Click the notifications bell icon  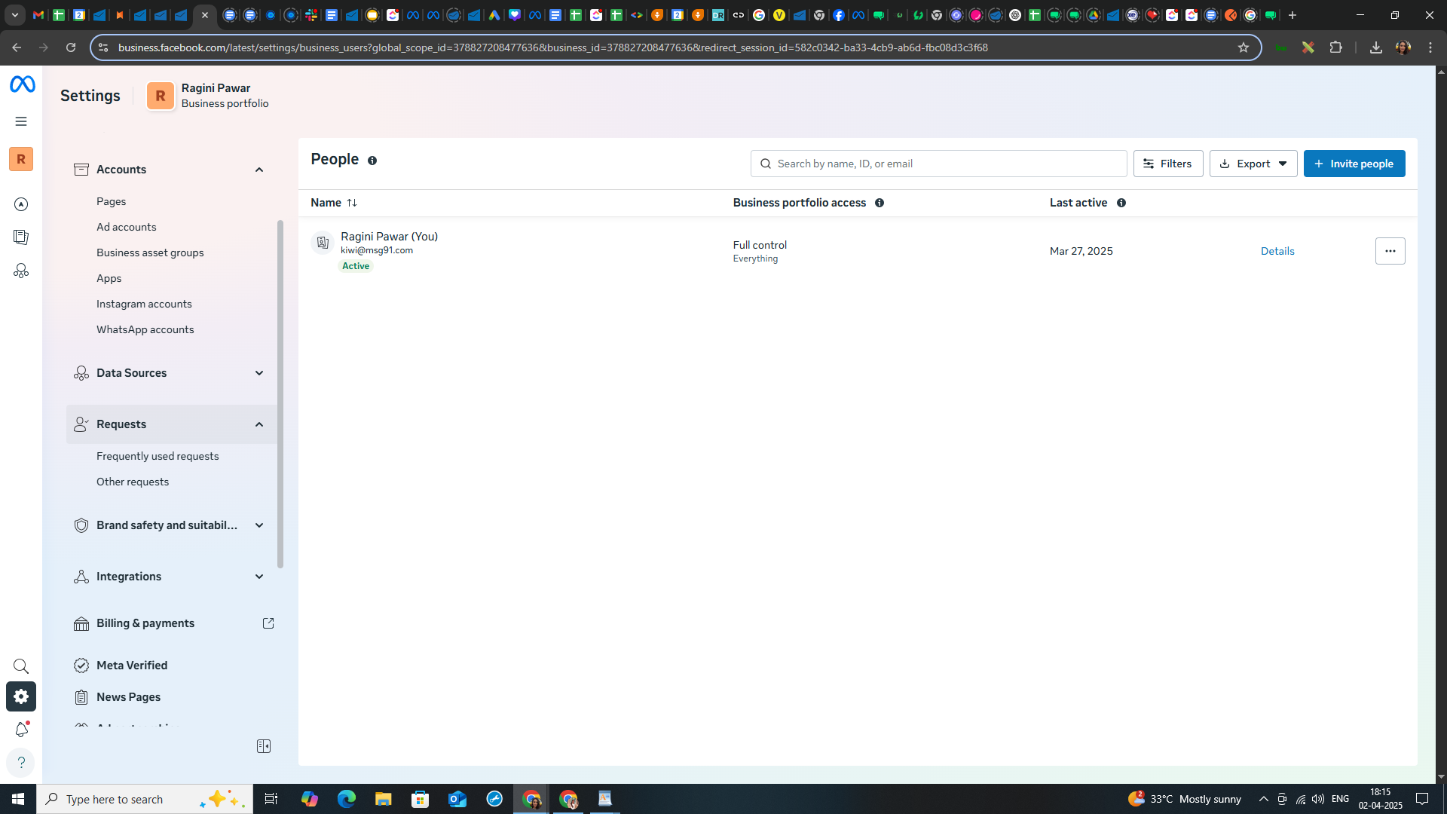[x=21, y=730]
